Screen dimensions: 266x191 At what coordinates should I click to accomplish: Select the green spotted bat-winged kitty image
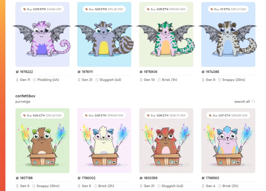coord(166,39)
